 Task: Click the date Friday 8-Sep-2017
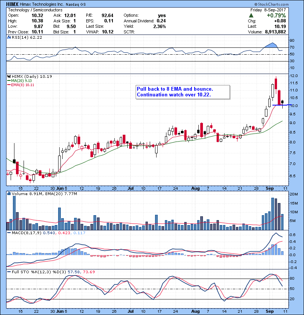268,10
